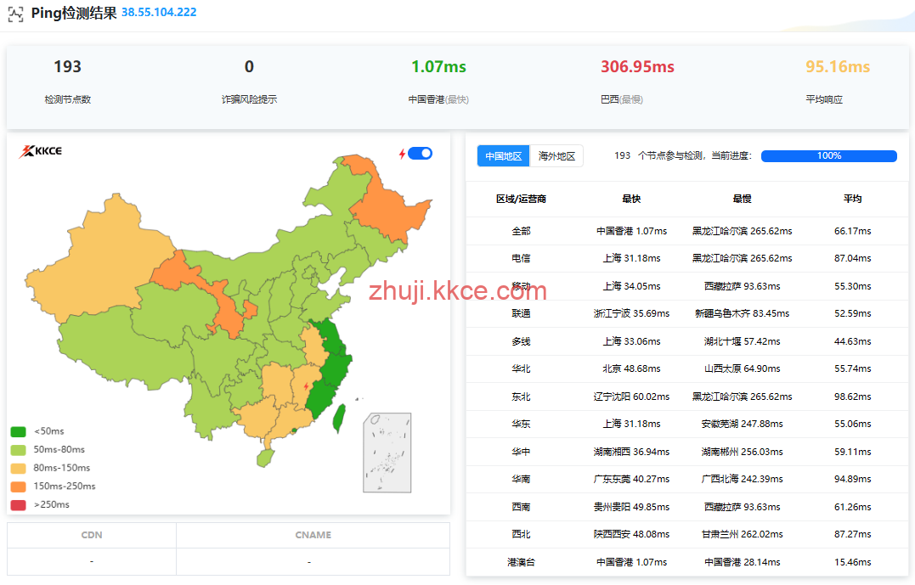This screenshot has height=585, width=915.
Task: Click the 100% progress bar
Action: point(828,156)
